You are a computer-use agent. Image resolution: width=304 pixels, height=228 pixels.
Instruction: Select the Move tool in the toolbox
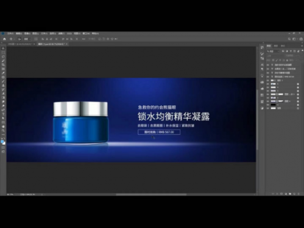(3, 49)
